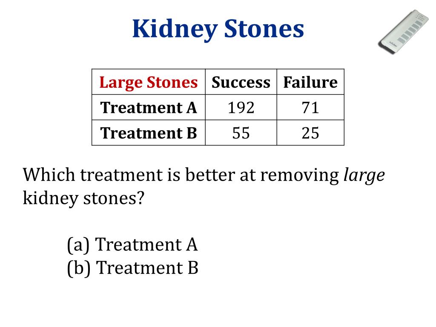Select the Treatment B row label
Image resolution: width=436 pixels, height=327 pixels.
149,133
